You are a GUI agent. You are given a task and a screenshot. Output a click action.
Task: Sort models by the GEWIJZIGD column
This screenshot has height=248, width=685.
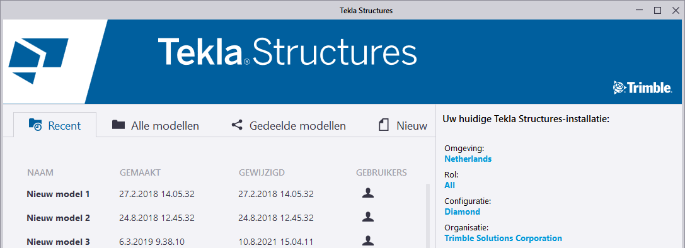tap(262, 172)
